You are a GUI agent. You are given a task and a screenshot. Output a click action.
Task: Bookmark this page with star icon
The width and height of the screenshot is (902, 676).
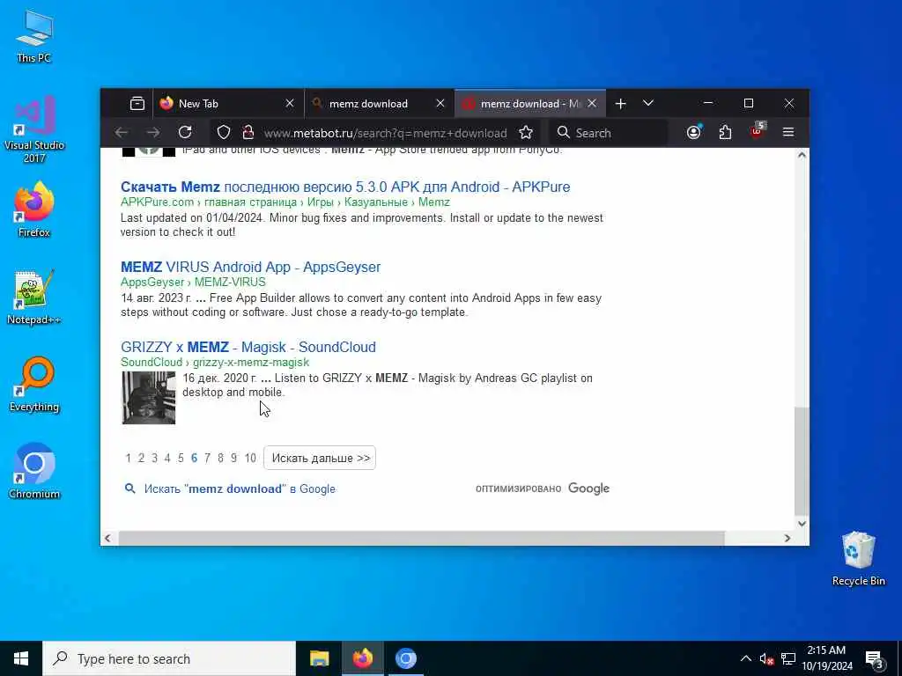click(526, 133)
